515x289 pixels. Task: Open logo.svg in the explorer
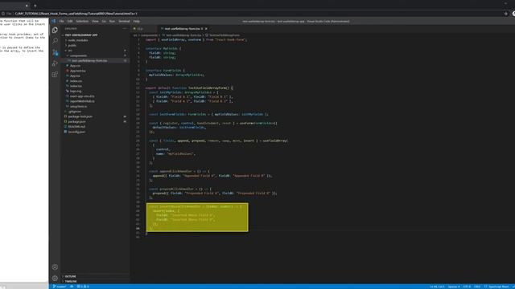coord(76,91)
